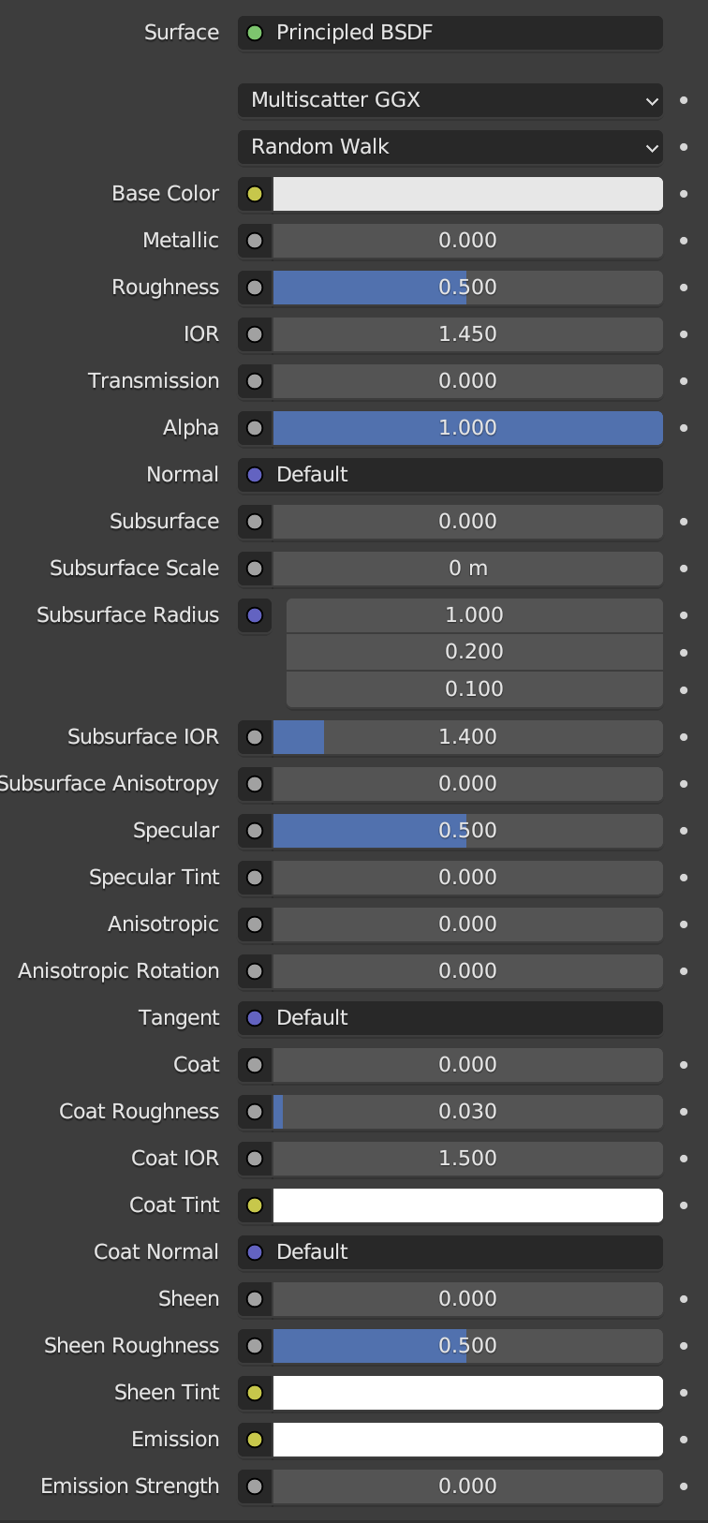Click the yellow Sheen Tint socket icon
This screenshot has width=708, height=1523.
click(x=255, y=1393)
